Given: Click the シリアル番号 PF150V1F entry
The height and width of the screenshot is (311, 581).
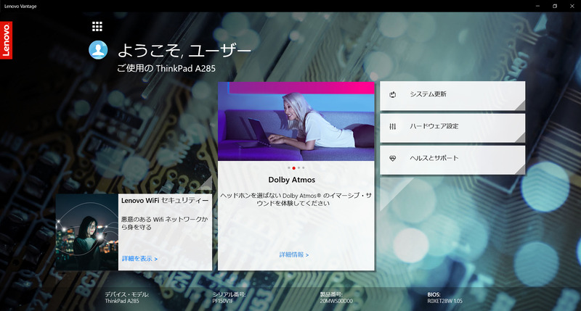Looking at the screenshot, I should 229,298.
